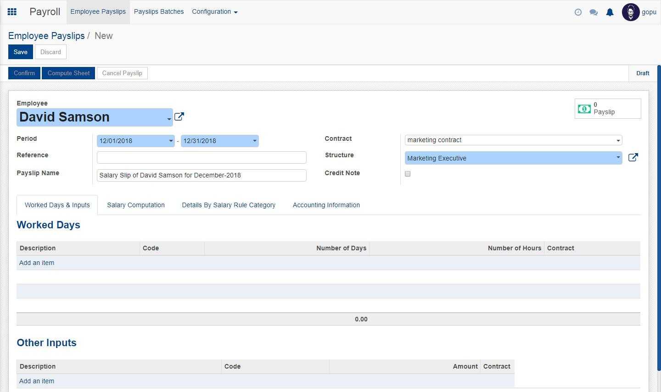
Task: Open employee external link icon
Action: pyautogui.click(x=179, y=117)
